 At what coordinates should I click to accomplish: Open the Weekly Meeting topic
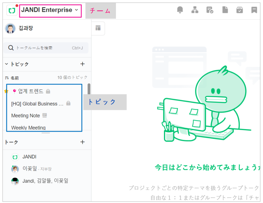coord(28,128)
